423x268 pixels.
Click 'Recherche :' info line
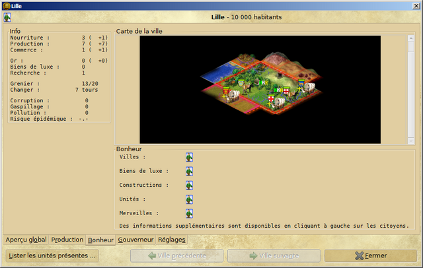(x=48, y=73)
